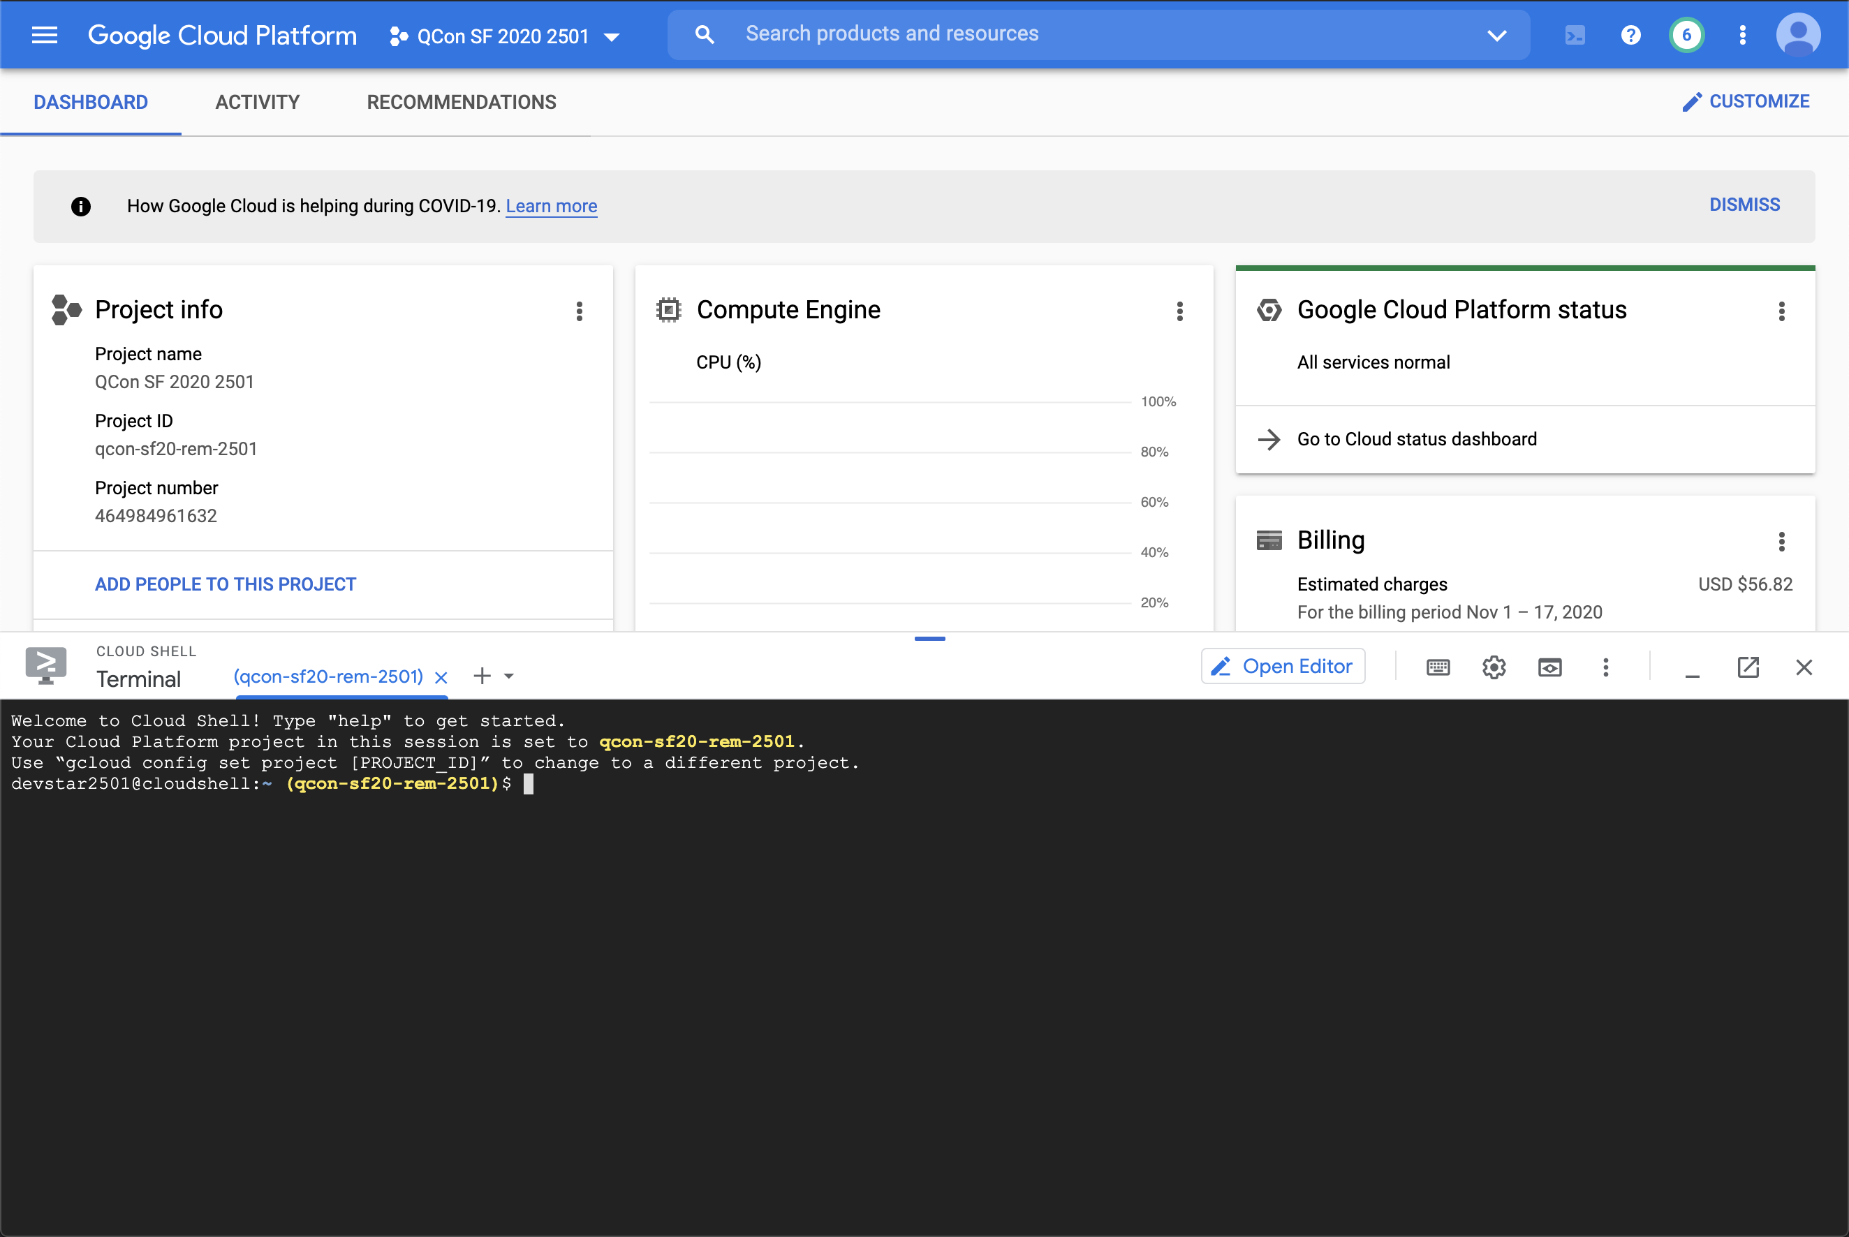Switch to the DASHBOARD tab
This screenshot has width=1849, height=1237.
coord(91,103)
